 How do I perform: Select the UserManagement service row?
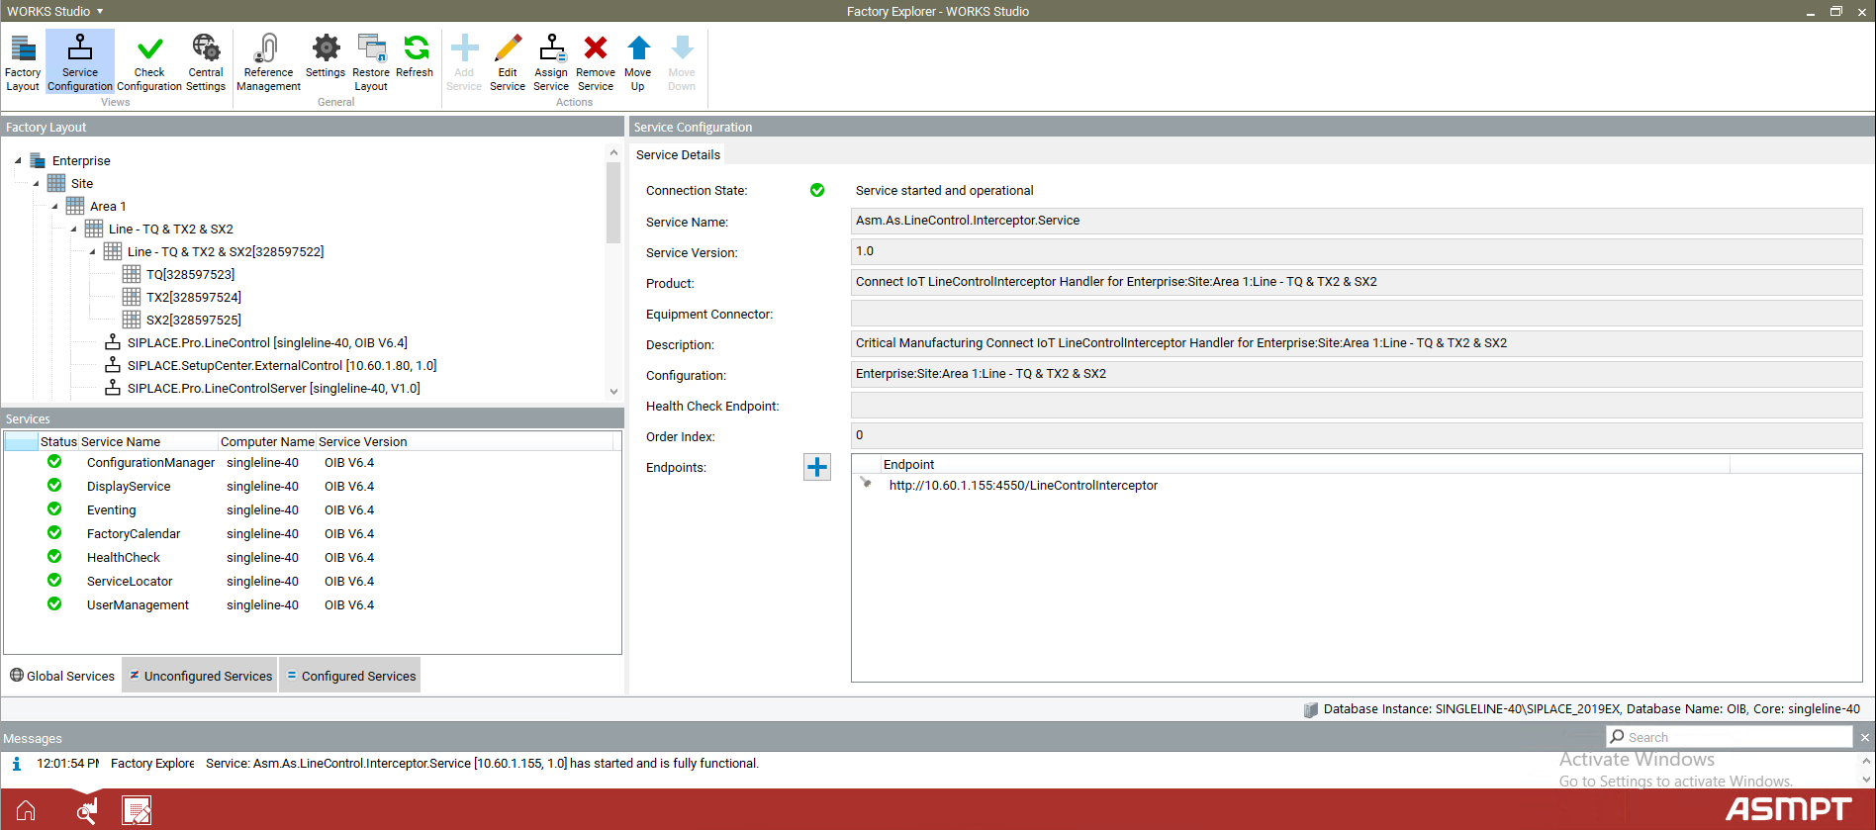click(313, 604)
